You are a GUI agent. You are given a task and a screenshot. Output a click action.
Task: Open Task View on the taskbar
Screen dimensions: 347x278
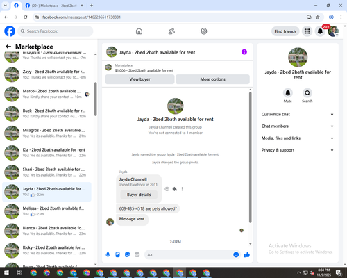pyautogui.click(x=19, y=272)
